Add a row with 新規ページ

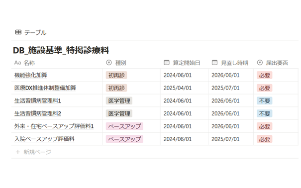[33, 152]
